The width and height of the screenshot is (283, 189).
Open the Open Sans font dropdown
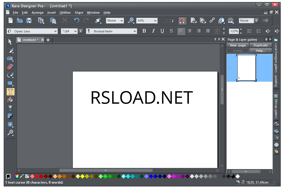56,31
